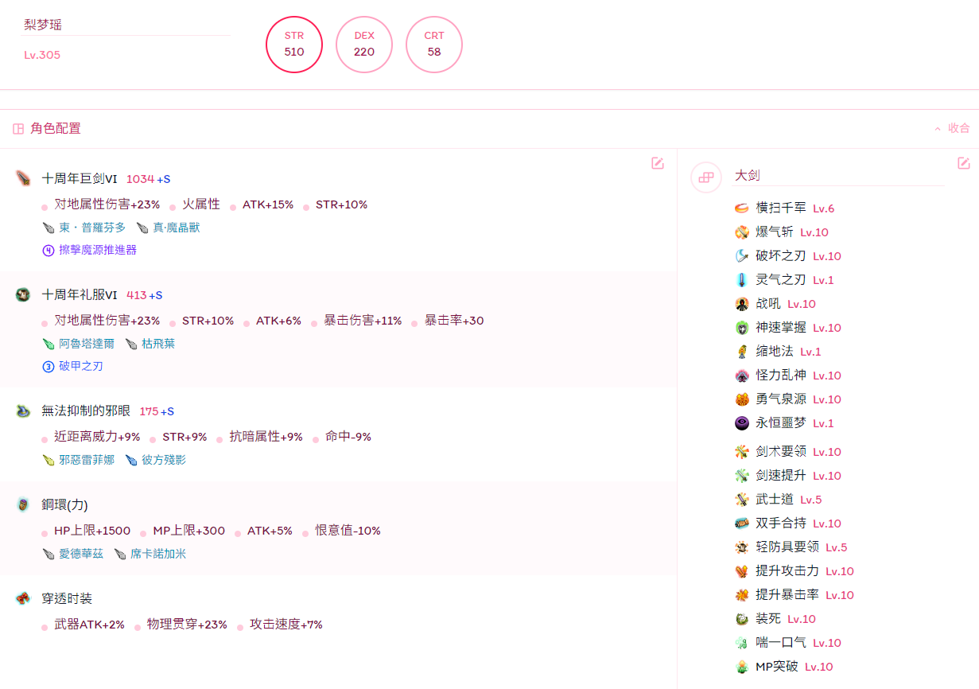Select the STR 510 stat circle

click(x=294, y=45)
